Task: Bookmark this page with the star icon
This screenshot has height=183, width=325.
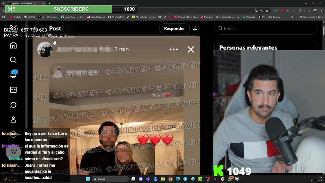Action: pyautogui.click(x=267, y=10)
